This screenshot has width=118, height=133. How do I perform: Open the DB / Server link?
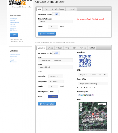coord(13,30)
